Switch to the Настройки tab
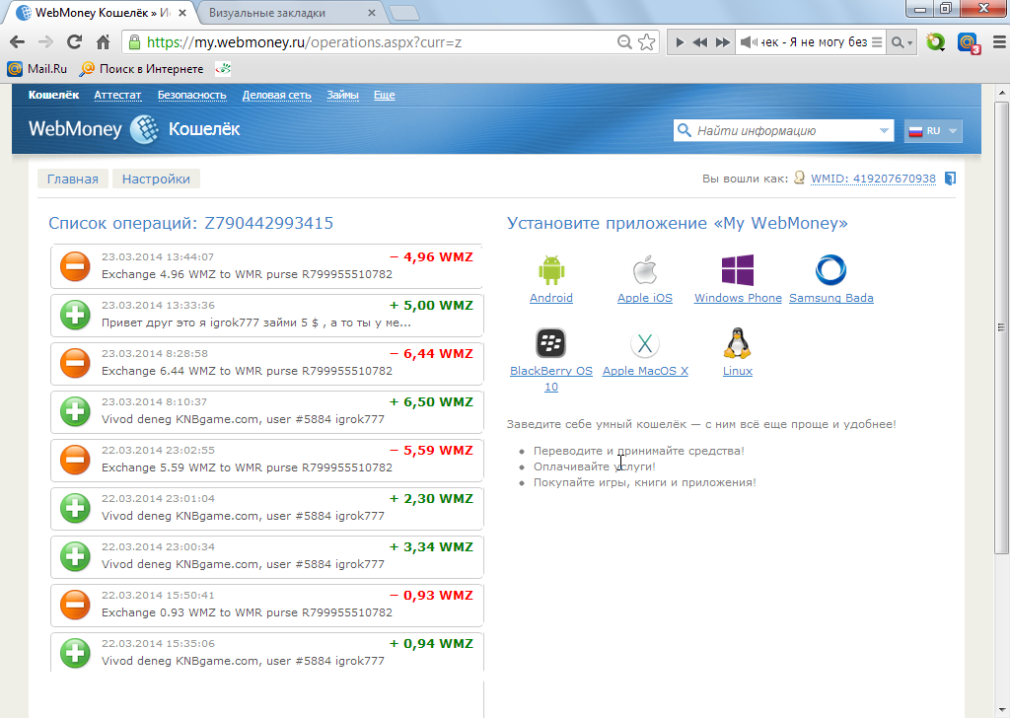 pos(156,179)
